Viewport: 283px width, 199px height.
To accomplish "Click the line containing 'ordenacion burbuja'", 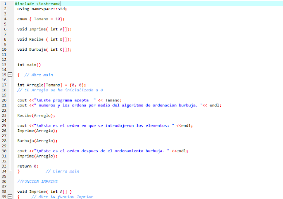I will [x=119, y=105].
